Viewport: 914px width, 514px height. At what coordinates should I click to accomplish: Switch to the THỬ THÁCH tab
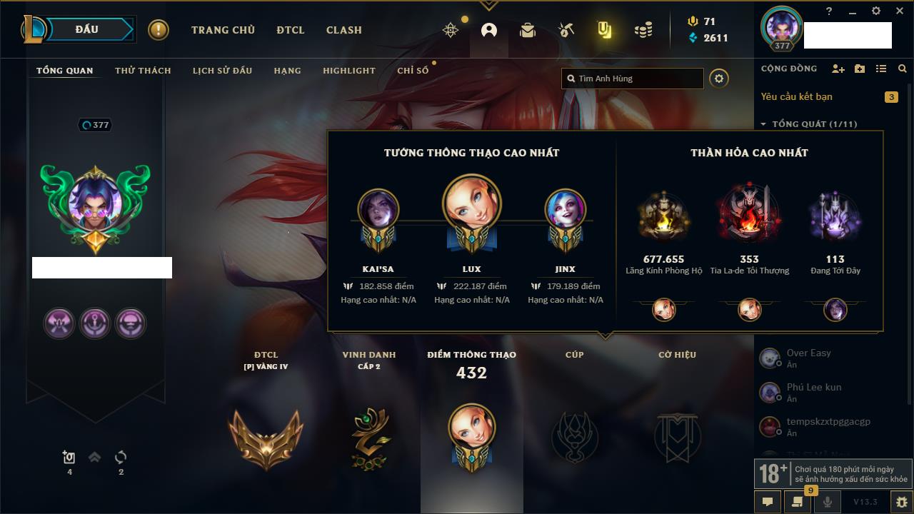[143, 71]
